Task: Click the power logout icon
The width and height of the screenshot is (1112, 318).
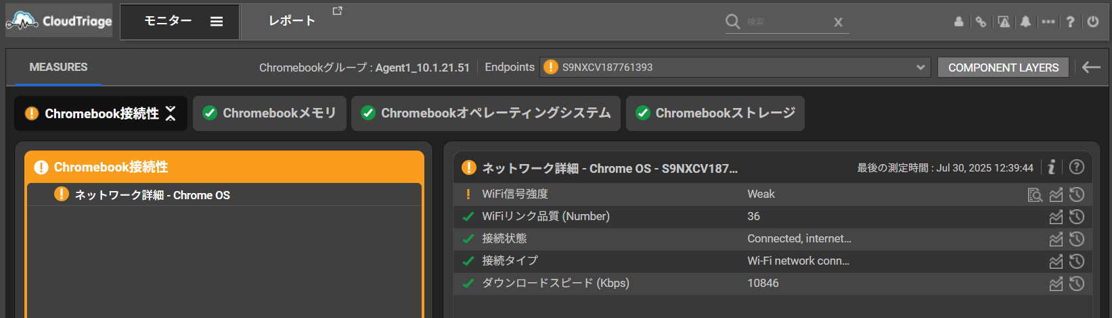Action: pos(1092,22)
